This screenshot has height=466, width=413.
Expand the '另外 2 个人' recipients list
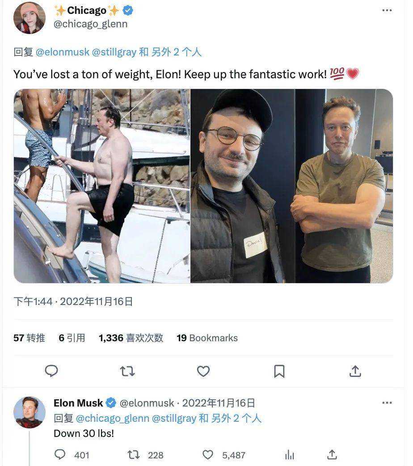coord(177,52)
